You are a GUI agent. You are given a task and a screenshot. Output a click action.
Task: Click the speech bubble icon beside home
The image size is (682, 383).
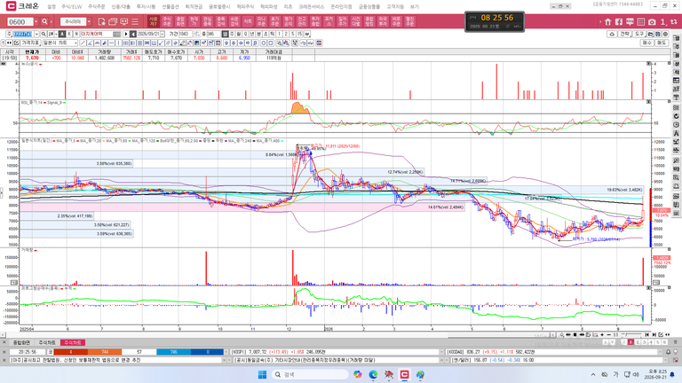(630, 21)
